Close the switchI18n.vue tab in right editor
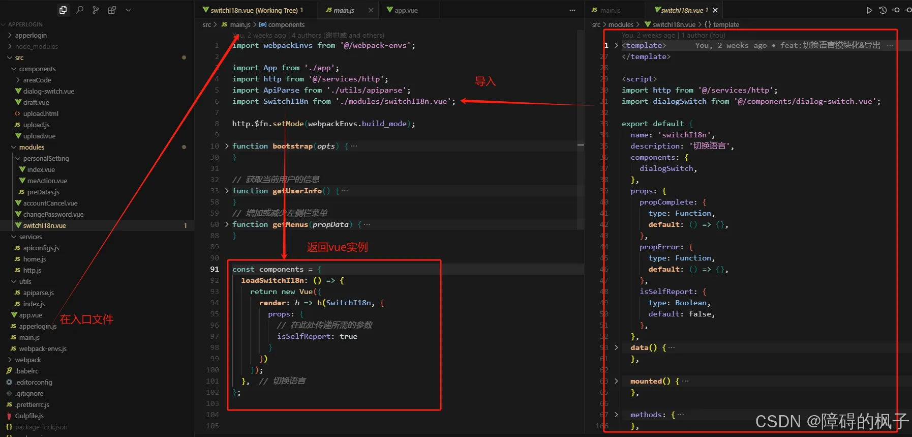The height and width of the screenshot is (437, 912). [715, 10]
